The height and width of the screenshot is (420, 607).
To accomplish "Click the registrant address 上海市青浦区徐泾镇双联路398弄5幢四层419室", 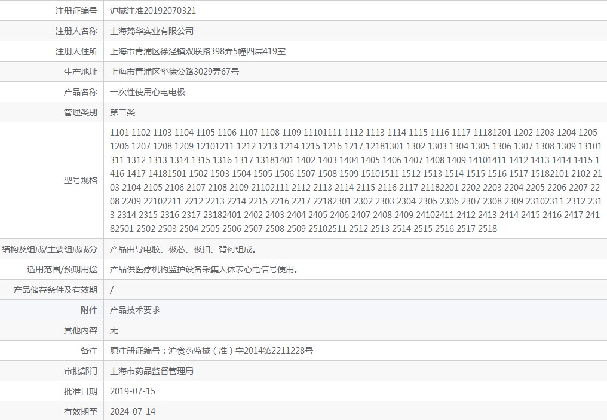I will (x=198, y=51).
